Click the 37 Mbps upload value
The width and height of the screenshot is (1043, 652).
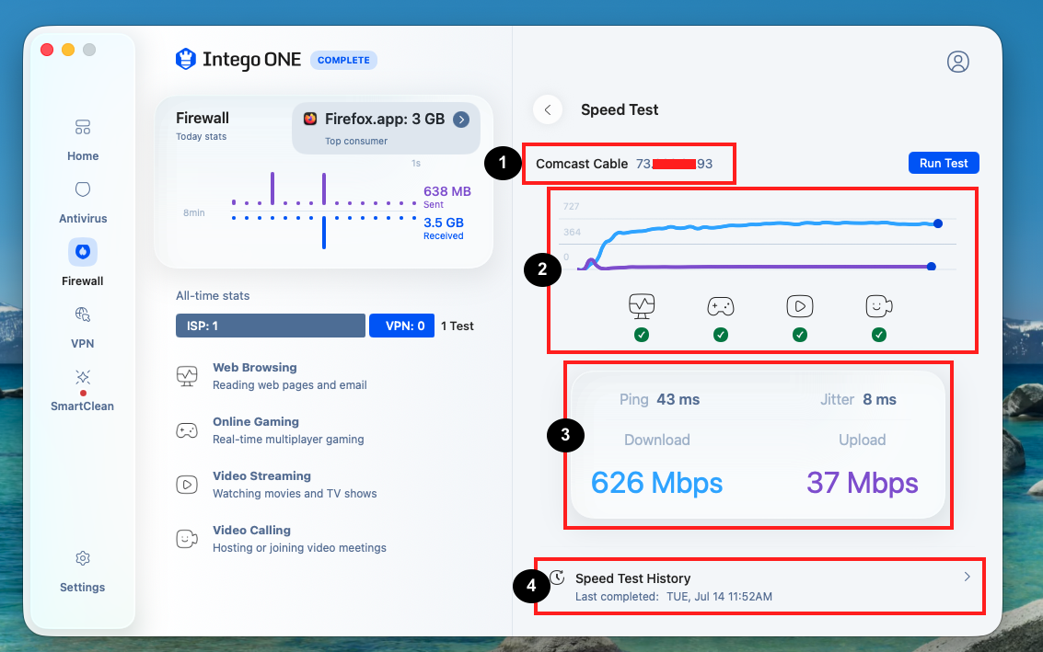click(862, 483)
